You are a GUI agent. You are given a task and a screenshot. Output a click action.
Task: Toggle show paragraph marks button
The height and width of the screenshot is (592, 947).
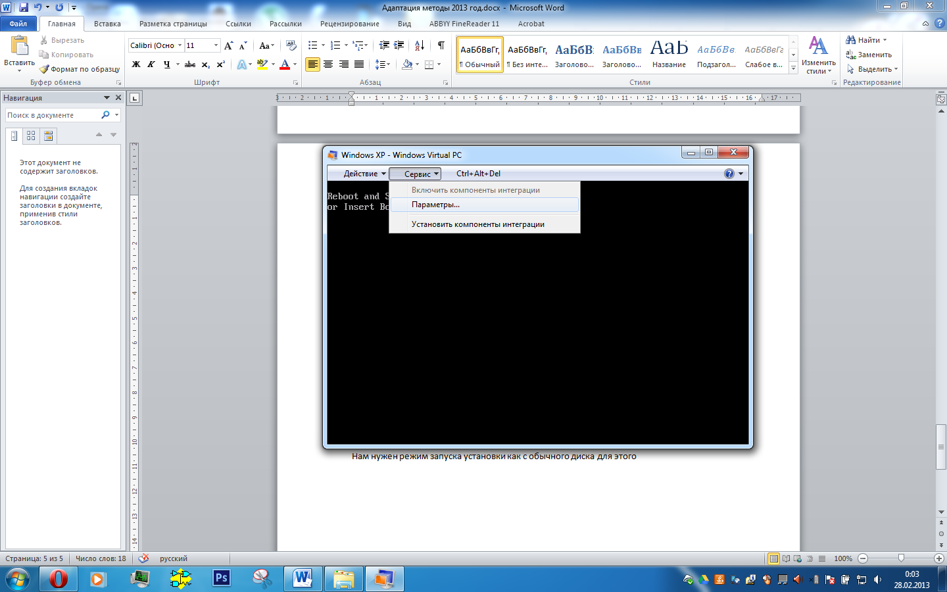tap(441, 45)
